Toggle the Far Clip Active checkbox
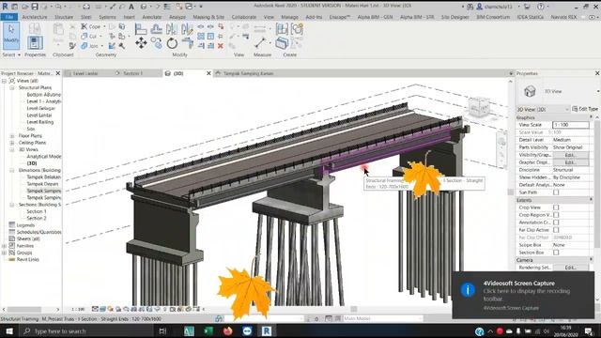Image resolution: width=601 pixels, height=338 pixels. tap(556, 230)
